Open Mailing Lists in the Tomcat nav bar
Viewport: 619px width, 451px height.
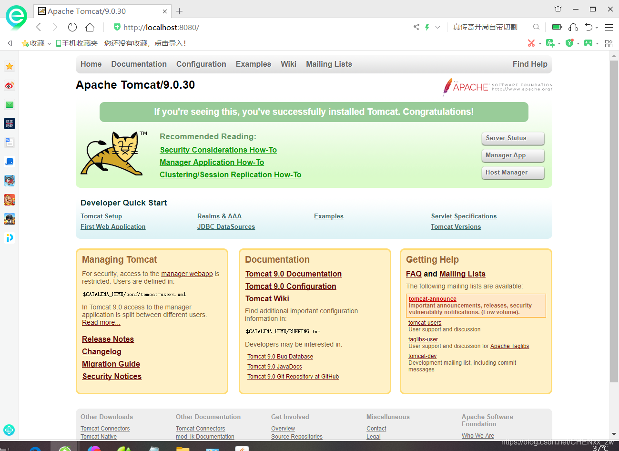click(x=329, y=64)
